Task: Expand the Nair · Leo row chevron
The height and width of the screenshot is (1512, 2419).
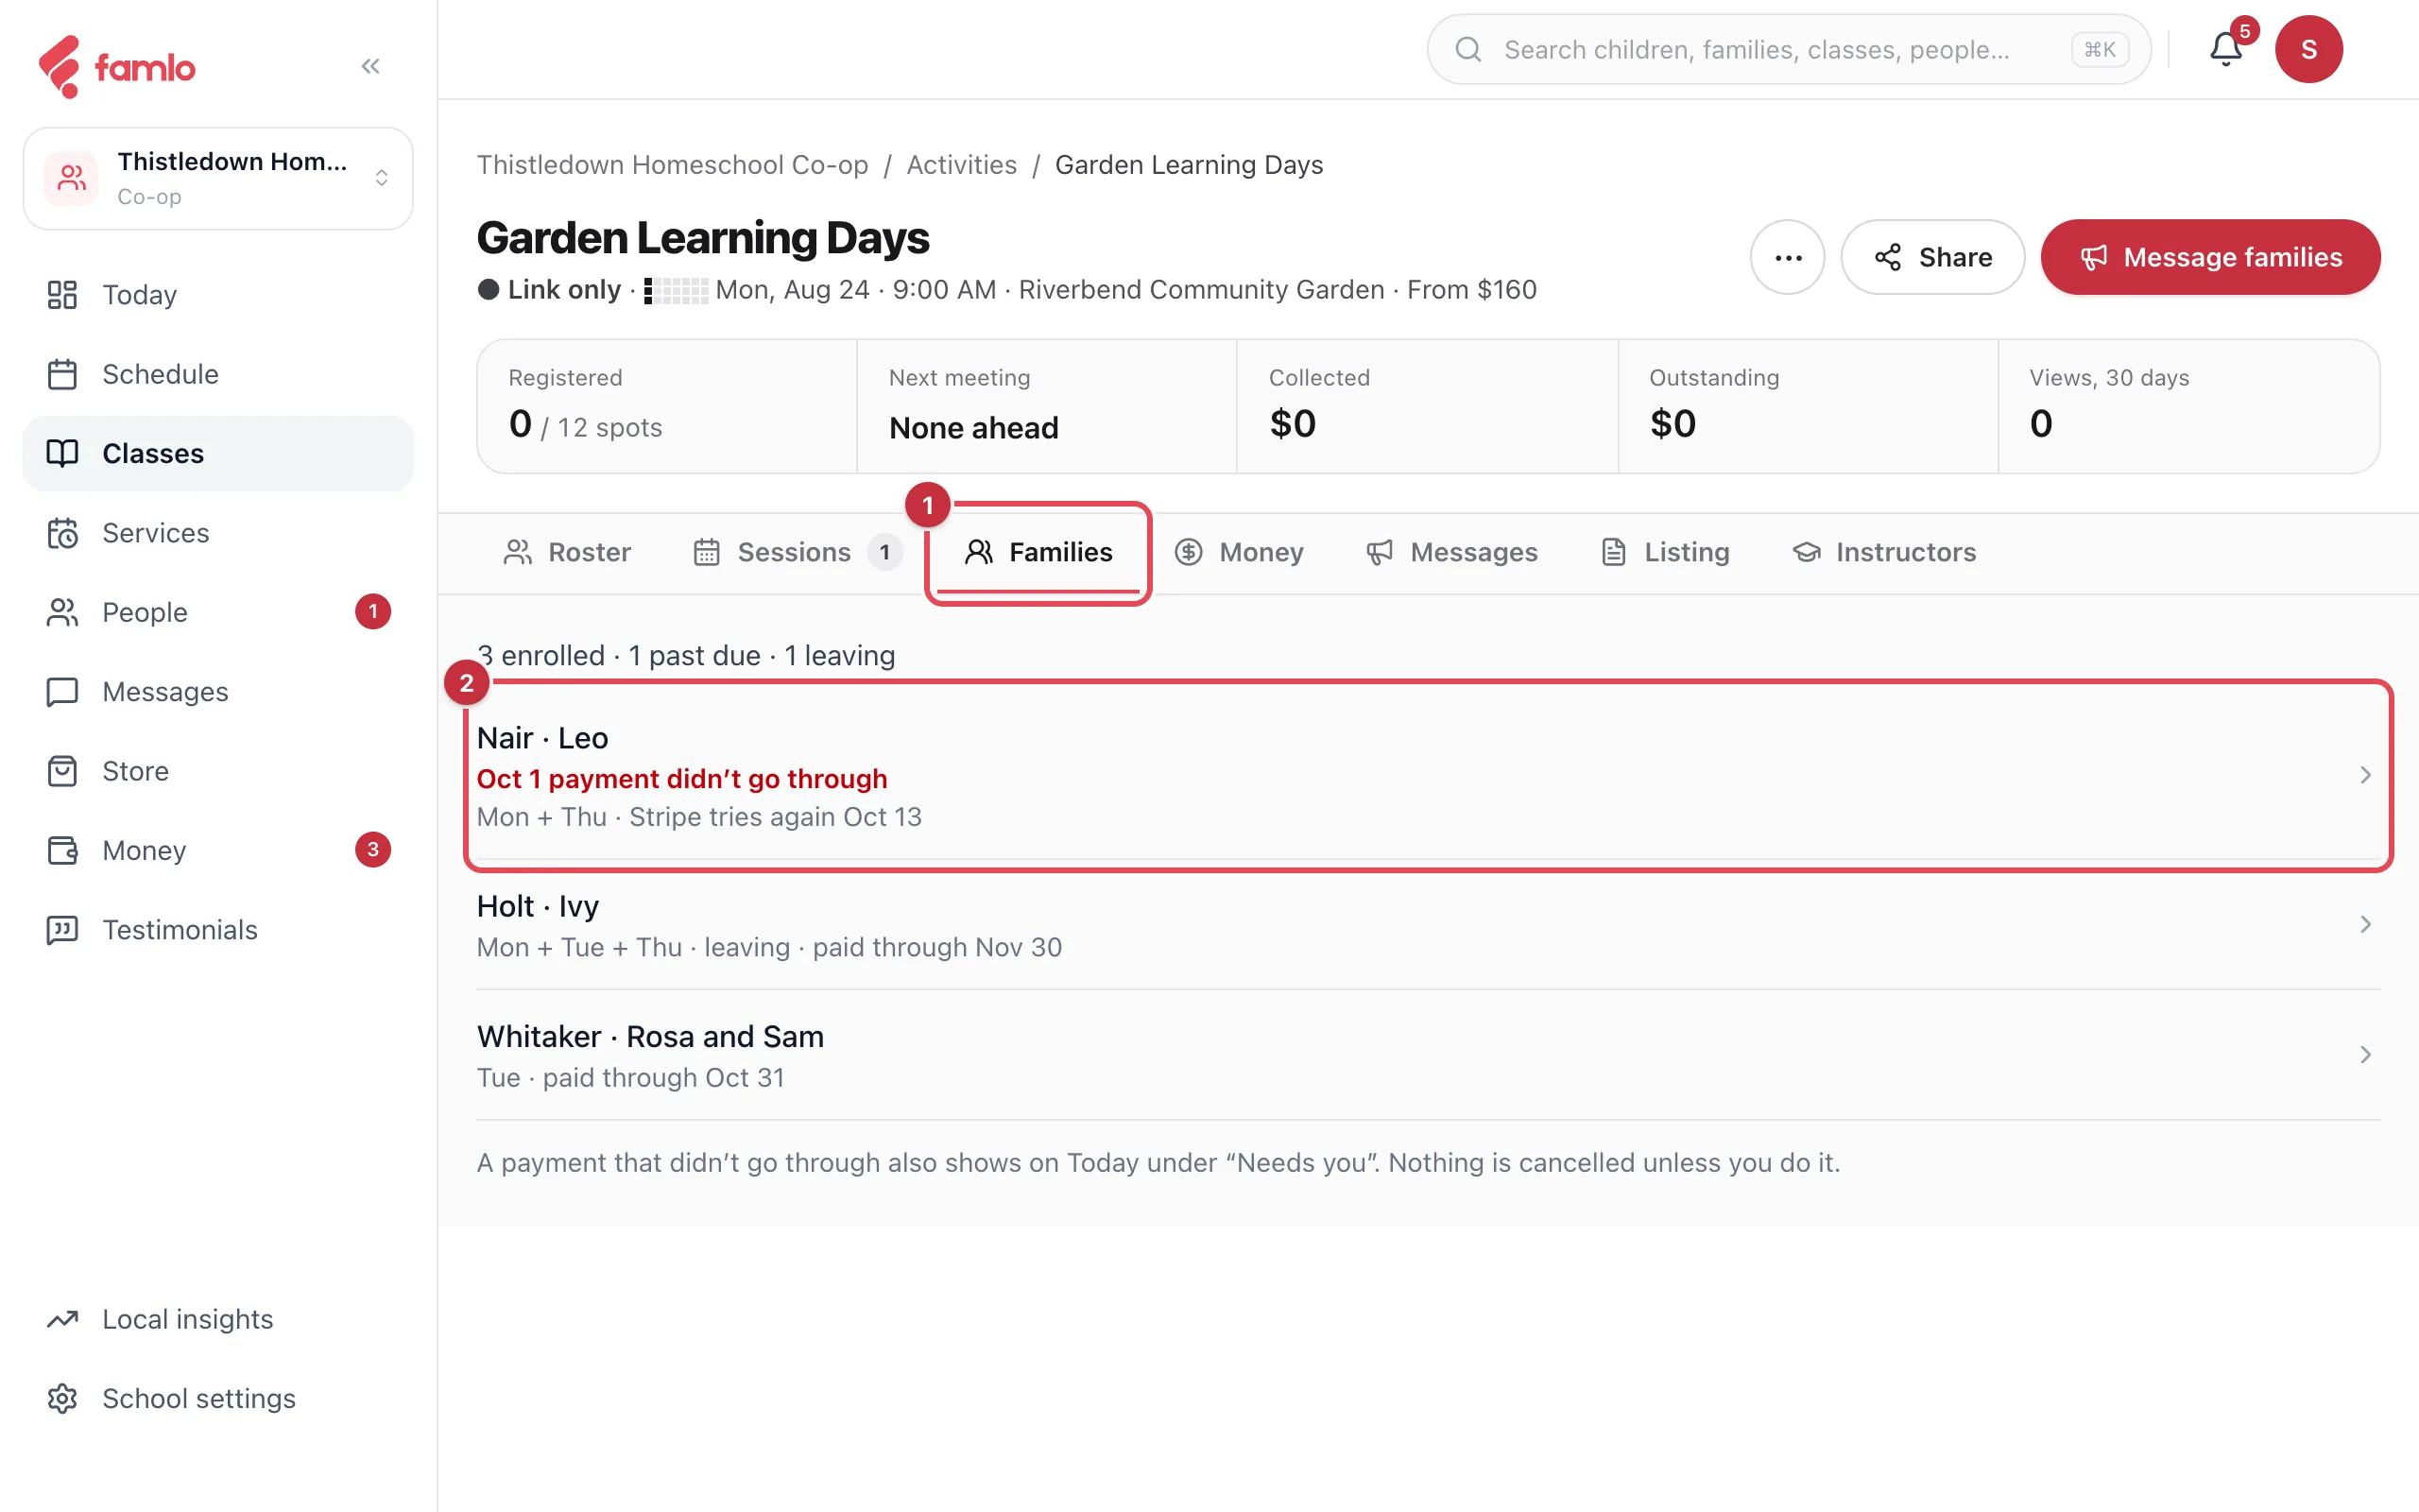Action: [2365, 775]
